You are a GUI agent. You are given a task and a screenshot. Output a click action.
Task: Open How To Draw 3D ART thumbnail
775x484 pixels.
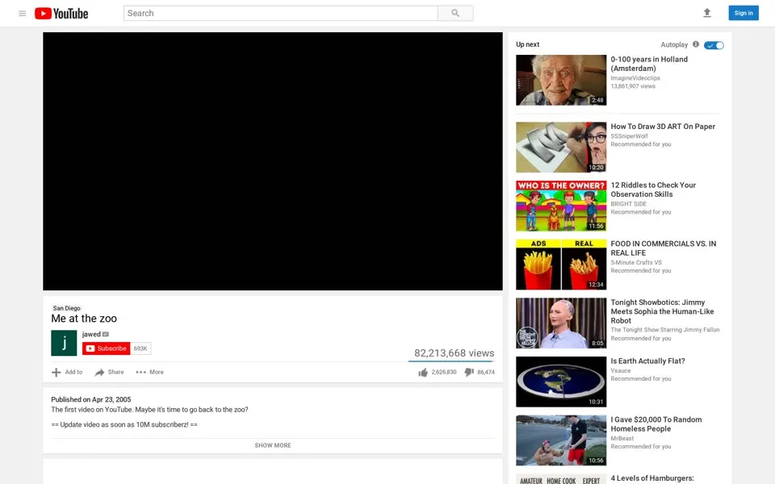point(561,147)
